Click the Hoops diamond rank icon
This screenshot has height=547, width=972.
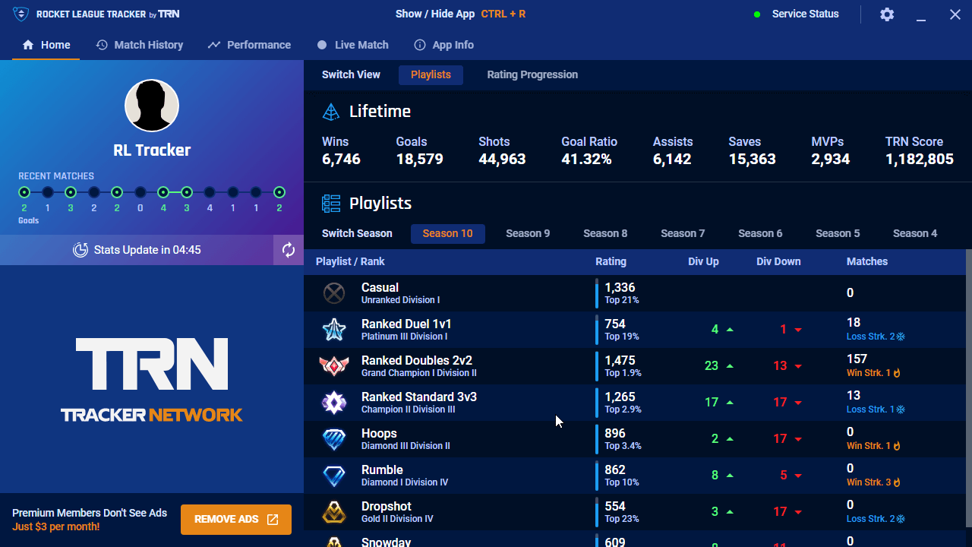click(334, 439)
